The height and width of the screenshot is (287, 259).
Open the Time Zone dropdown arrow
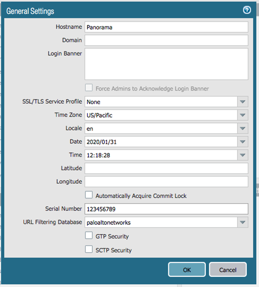[243, 115]
